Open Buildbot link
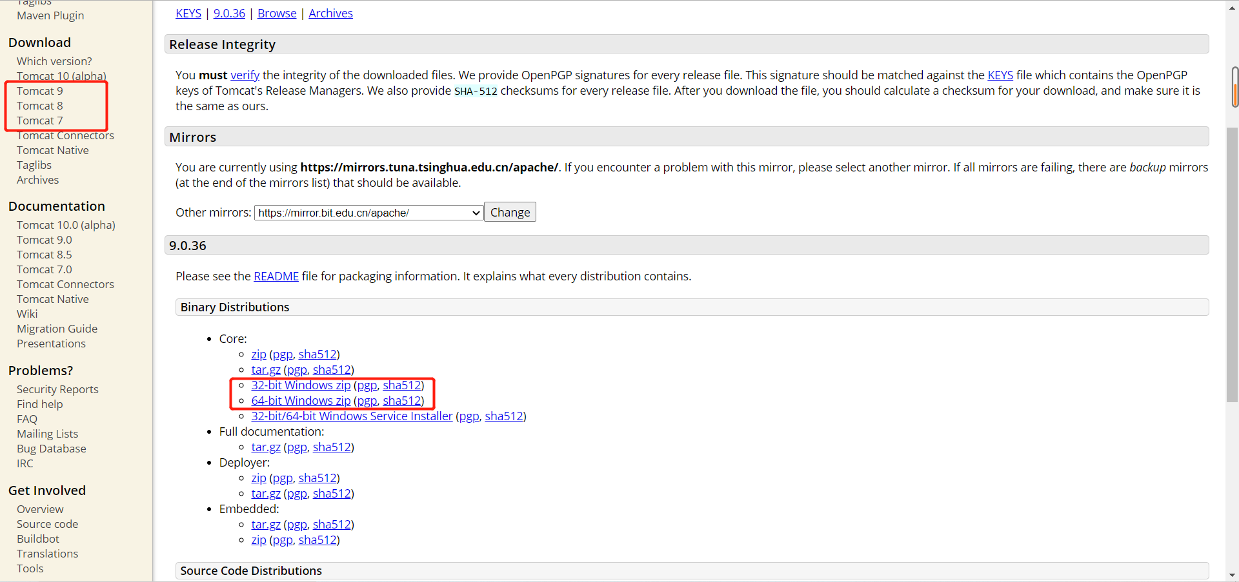The width and height of the screenshot is (1239, 582). (38, 539)
